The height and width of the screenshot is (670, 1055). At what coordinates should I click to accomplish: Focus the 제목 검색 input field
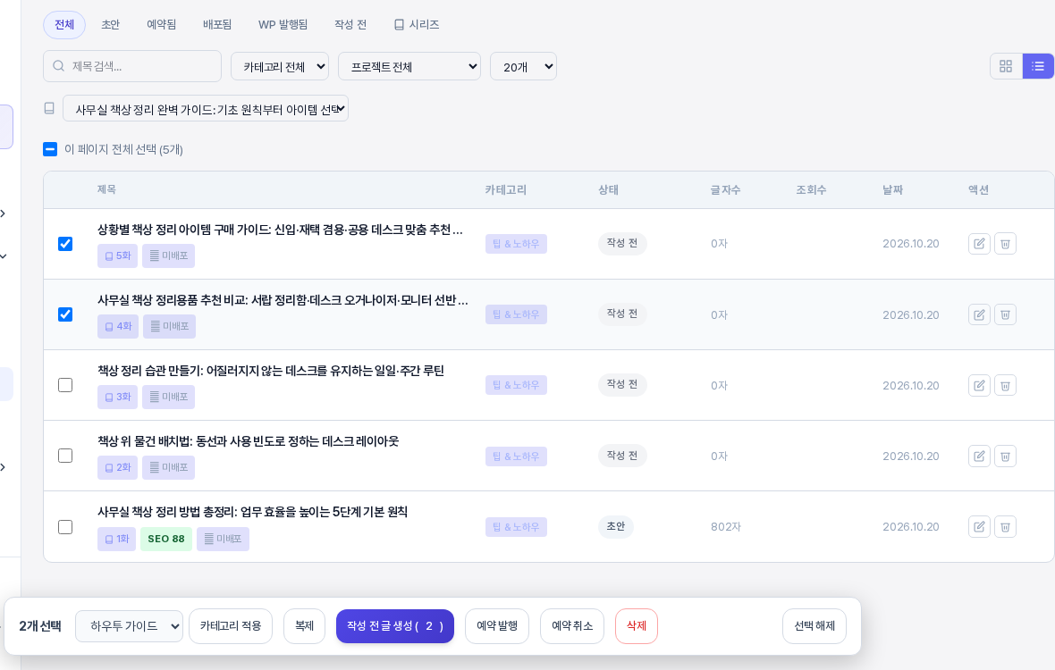coord(132,66)
